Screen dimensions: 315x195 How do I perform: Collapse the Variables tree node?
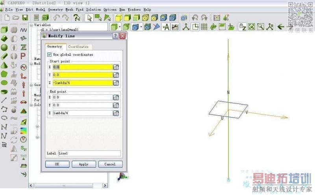31,25
